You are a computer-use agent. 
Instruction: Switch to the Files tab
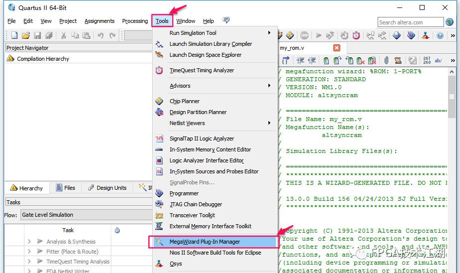[66, 188]
